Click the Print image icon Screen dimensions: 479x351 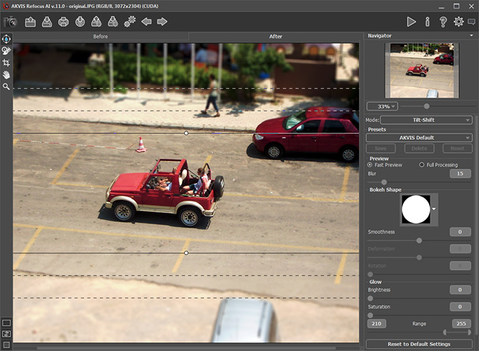(63, 22)
